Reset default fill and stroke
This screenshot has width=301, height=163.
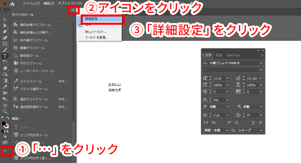point(2,118)
